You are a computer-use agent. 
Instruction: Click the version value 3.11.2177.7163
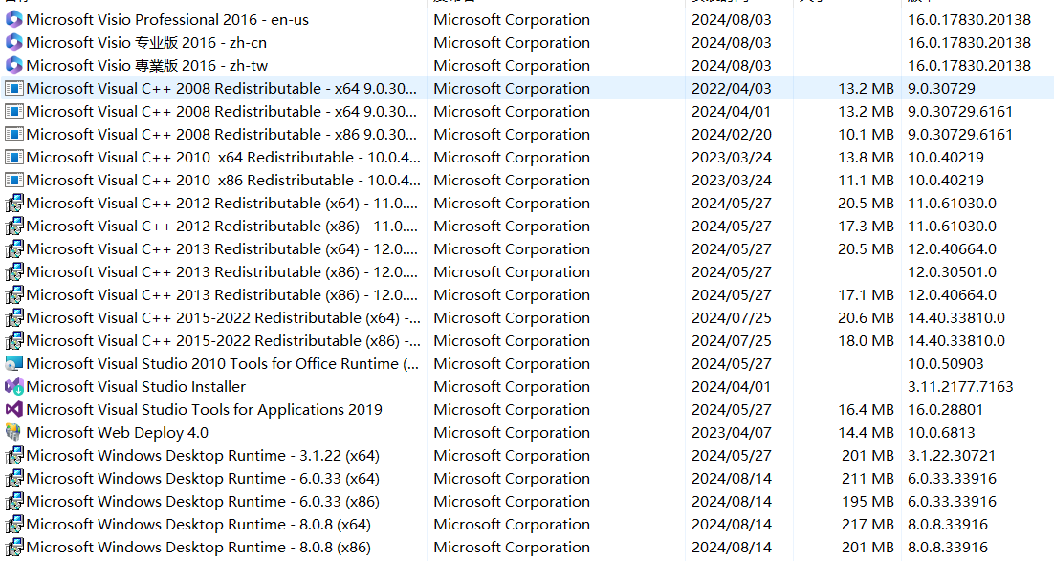[960, 386]
